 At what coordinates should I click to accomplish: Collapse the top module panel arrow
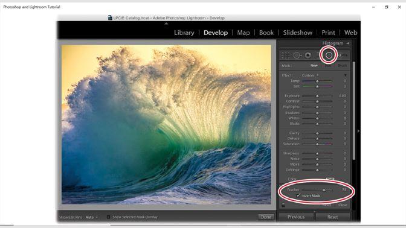click(x=166, y=24)
